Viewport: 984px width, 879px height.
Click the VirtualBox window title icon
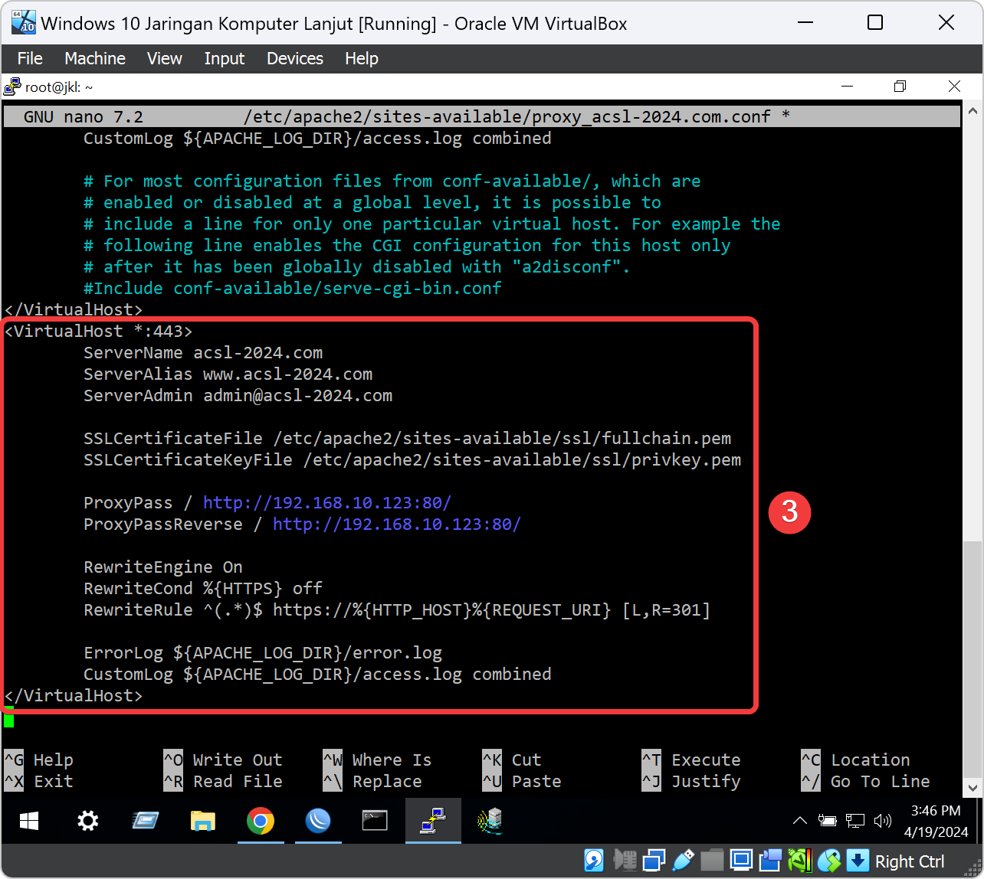click(x=23, y=22)
